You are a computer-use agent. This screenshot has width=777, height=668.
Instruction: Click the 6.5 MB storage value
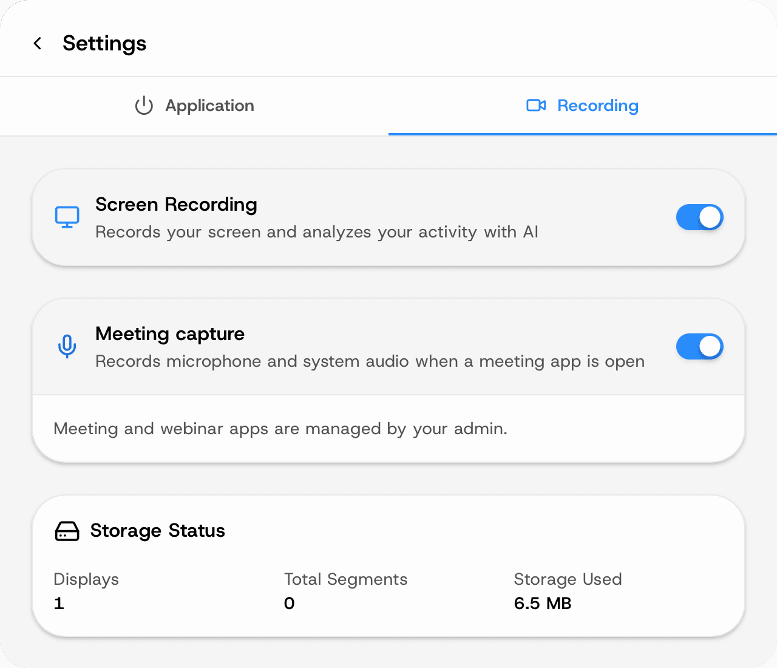(543, 604)
